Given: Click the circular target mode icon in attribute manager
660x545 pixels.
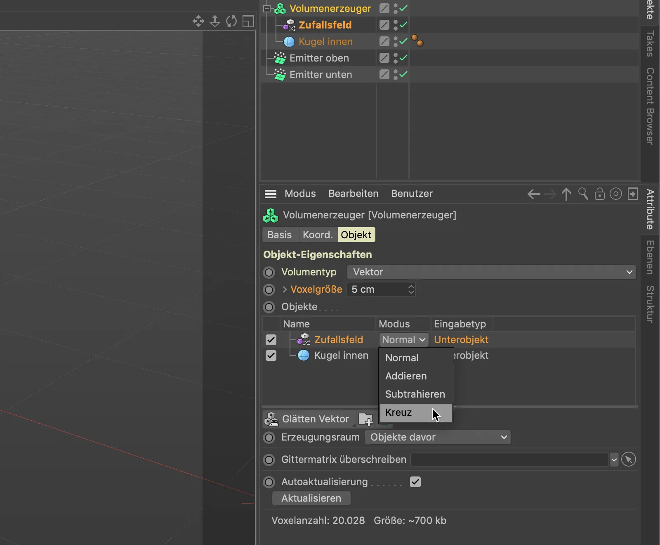Looking at the screenshot, I should 616,194.
